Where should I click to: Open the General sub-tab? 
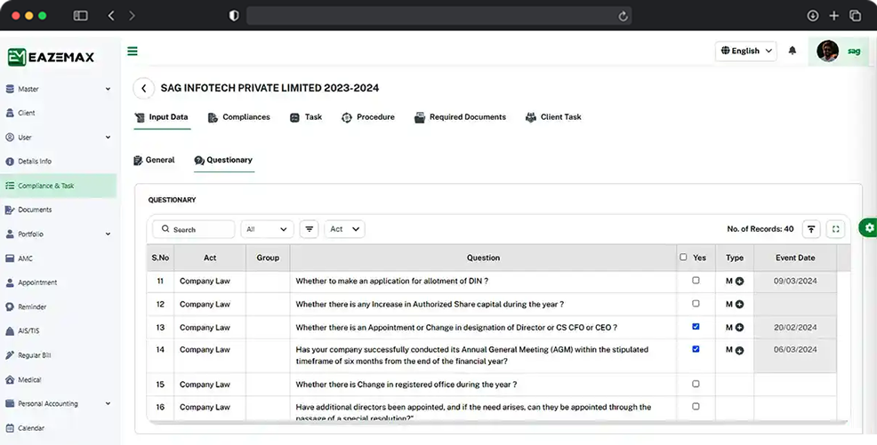(x=155, y=160)
